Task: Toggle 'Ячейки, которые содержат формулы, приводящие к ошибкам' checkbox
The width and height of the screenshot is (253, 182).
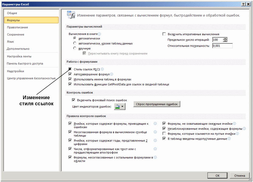Action: [70, 123]
